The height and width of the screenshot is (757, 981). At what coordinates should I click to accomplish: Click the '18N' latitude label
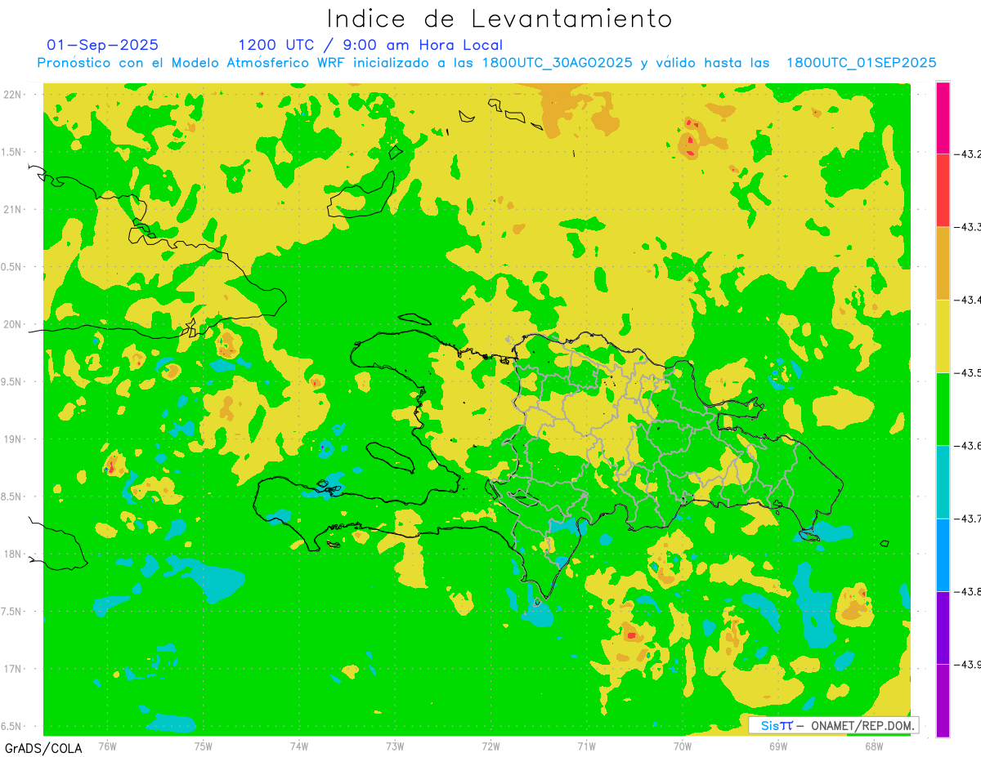pyautogui.click(x=11, y=554)
